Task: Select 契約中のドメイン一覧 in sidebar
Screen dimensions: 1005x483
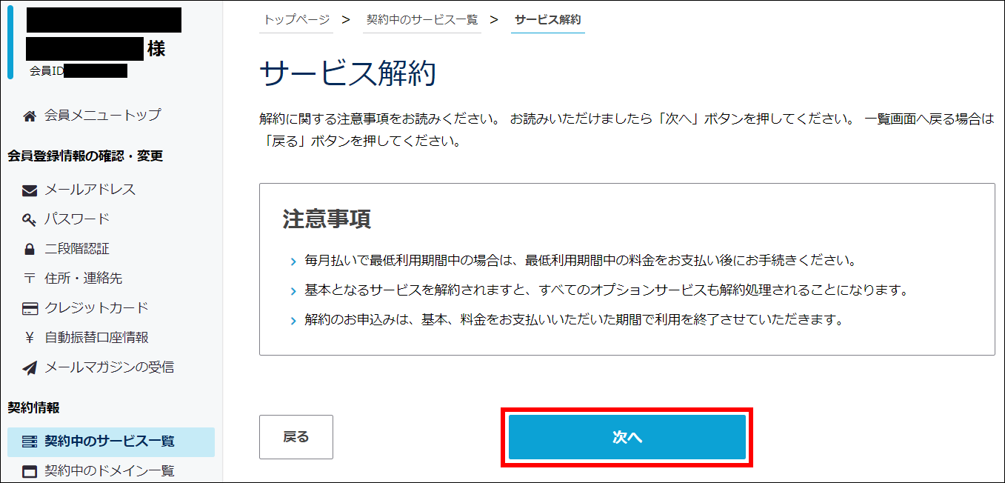Action: click(109, 471)
